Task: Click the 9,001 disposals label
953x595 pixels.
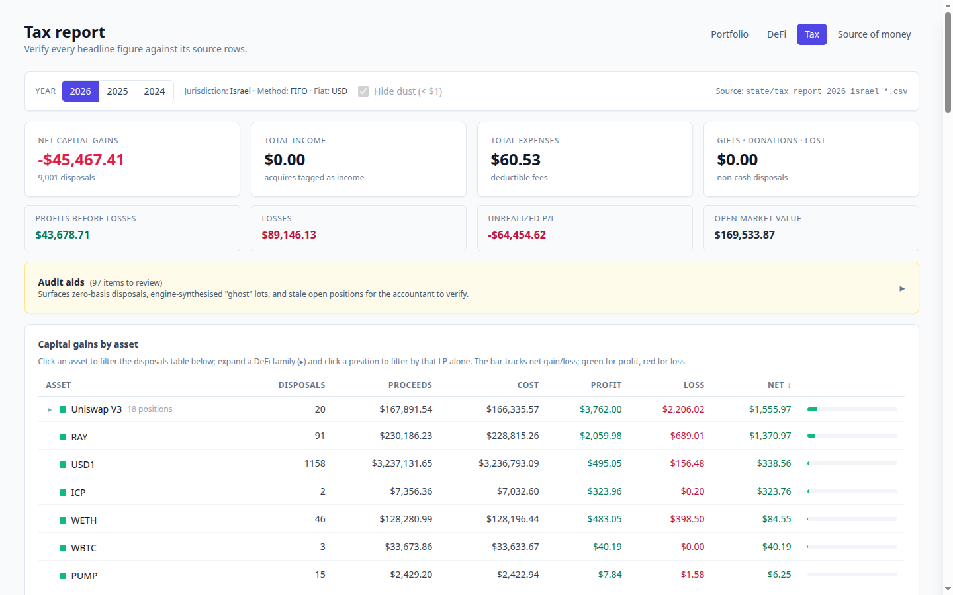Action: point(66,178)
